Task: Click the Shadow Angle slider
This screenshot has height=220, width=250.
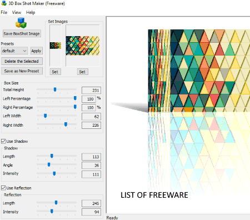Action: pos(57,164)
